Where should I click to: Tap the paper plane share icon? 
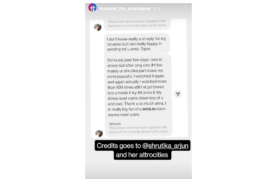click(x=178, y=94)
